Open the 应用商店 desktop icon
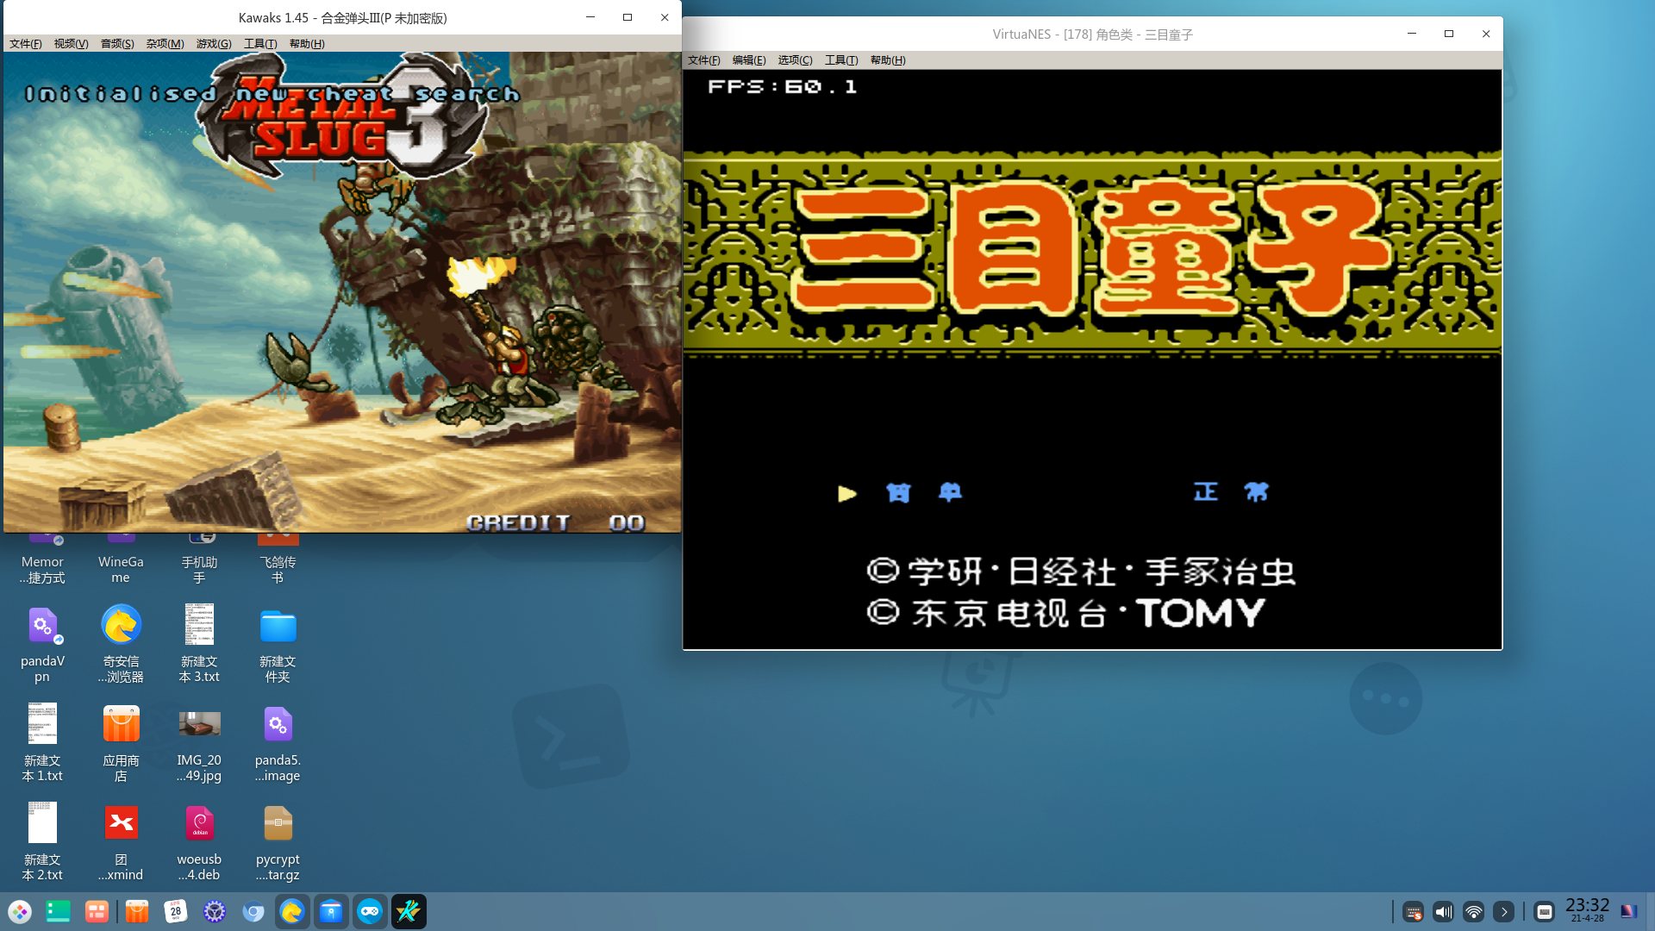Screen dimensions: 1655x931 [121, 724]
